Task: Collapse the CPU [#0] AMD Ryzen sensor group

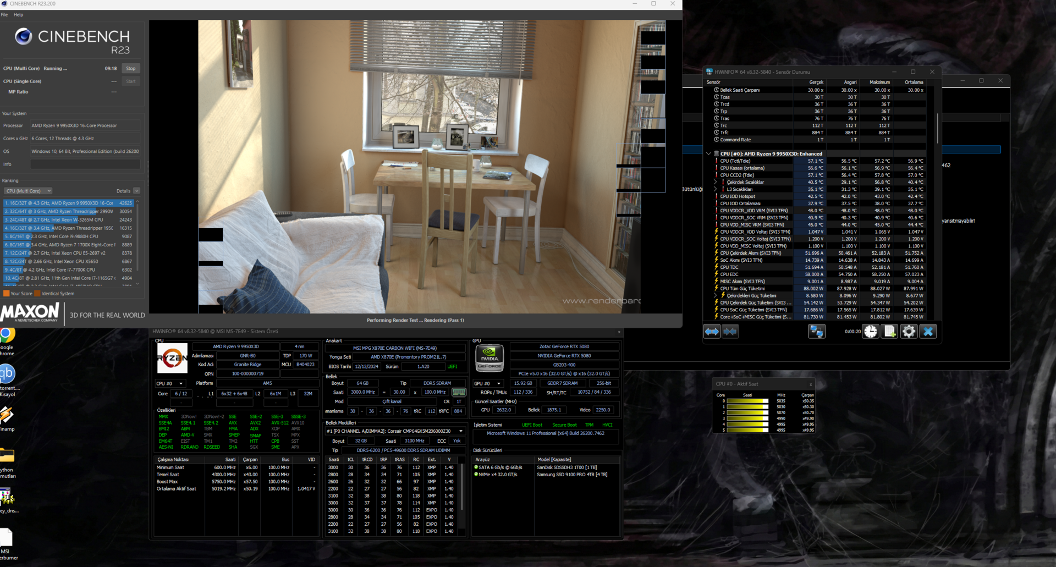Action: (708, 154)
